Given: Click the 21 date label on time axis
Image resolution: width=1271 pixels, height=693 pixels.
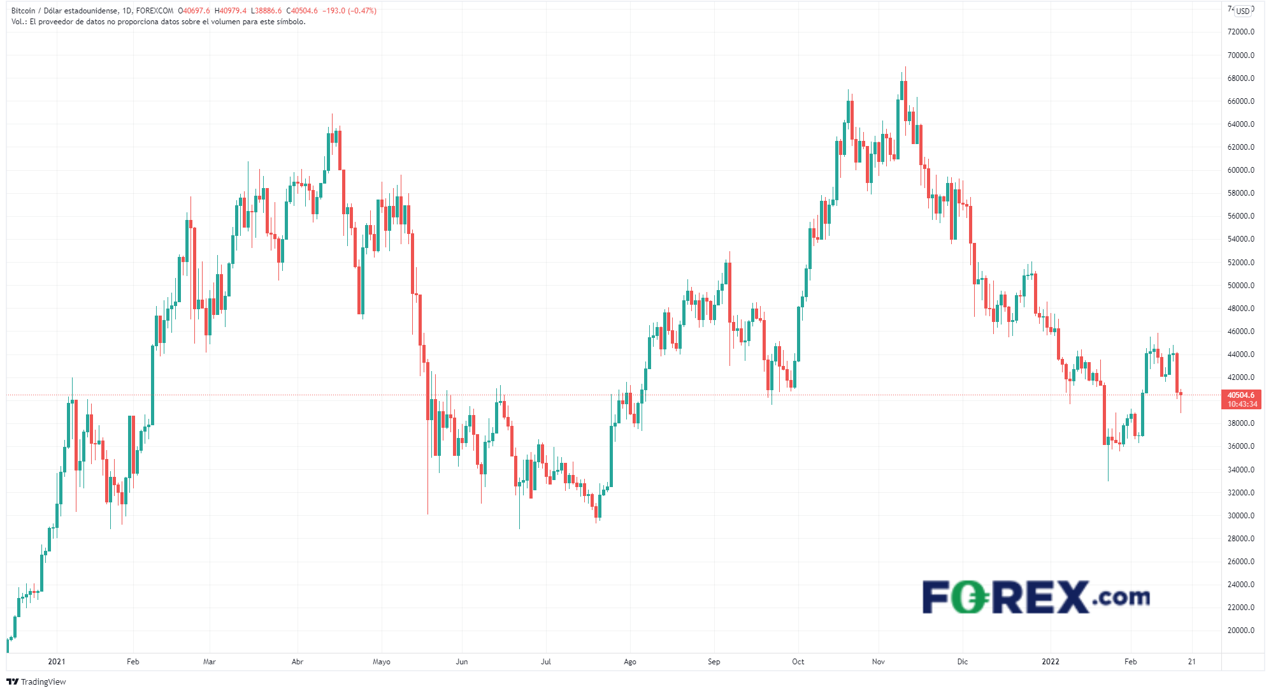Looking at the screenshot, I should coord(1192,662).
